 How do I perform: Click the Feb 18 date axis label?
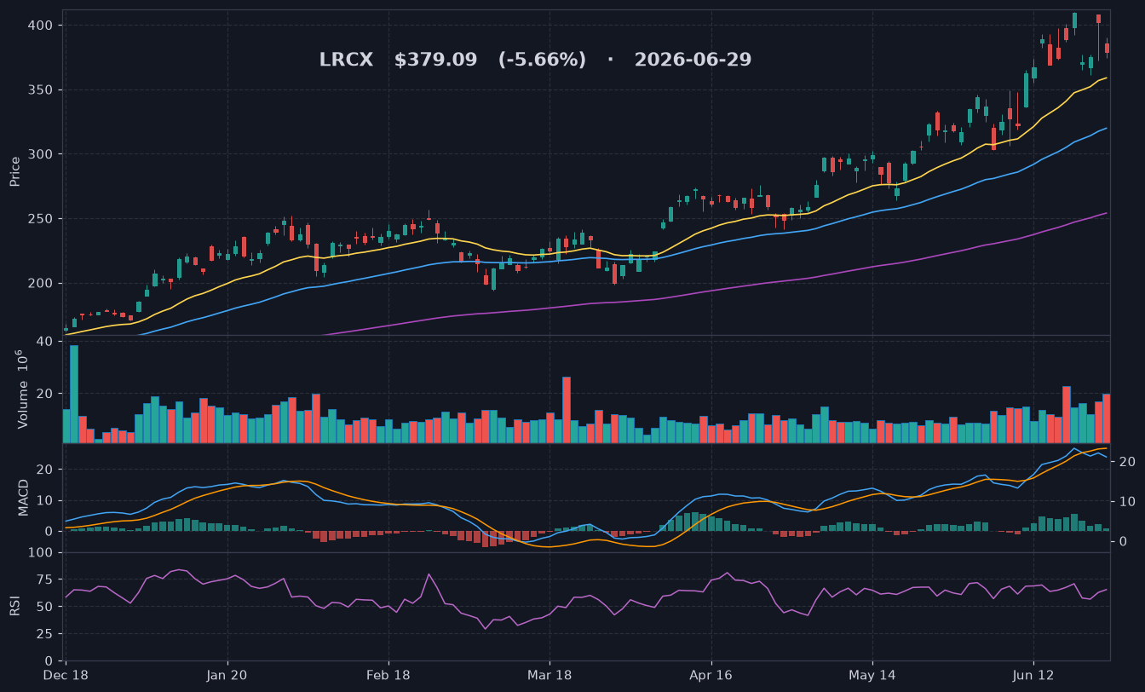pos(388,675)
